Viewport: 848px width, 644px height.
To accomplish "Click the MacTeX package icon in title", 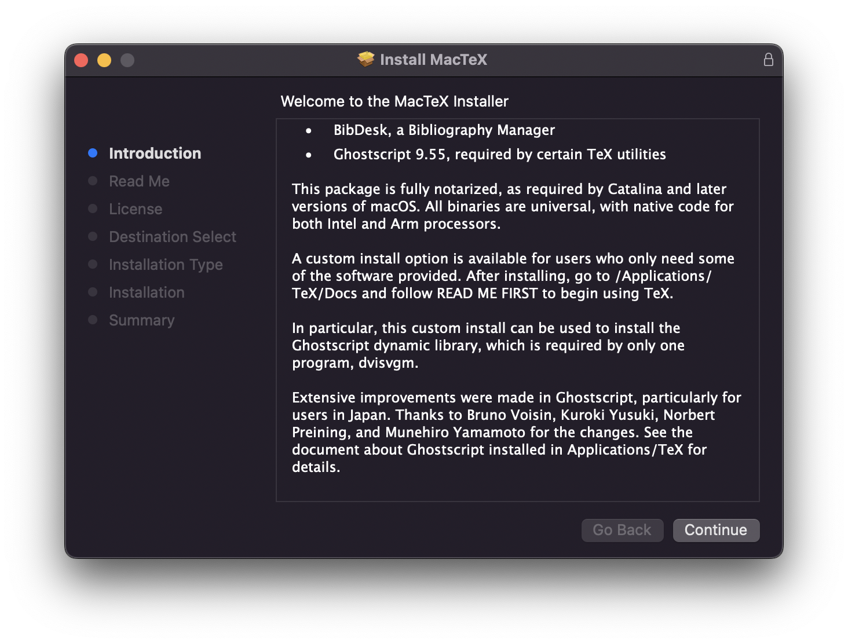I will click(x=366, y=59).
